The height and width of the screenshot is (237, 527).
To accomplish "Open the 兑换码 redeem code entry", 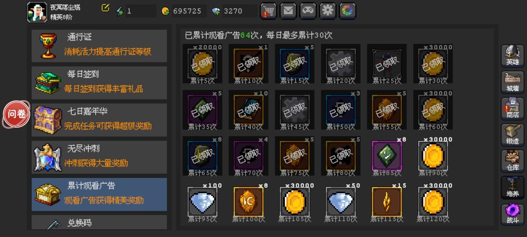I will pyautogui.click(x=99, y=222).
